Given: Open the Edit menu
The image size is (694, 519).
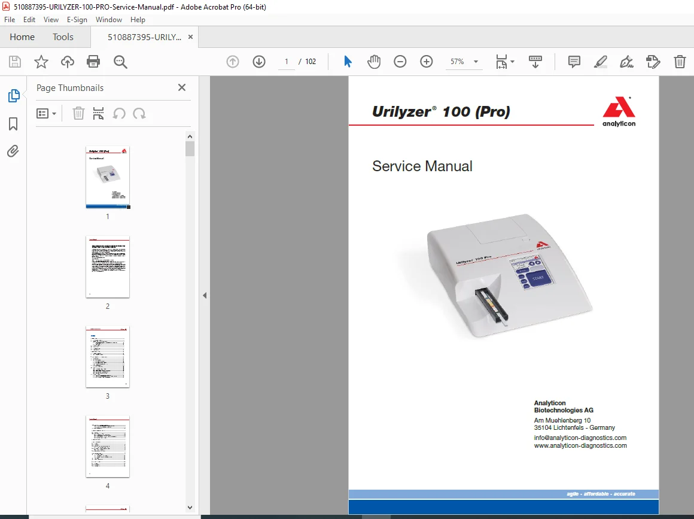Looking at the screenshot, I should (29, 20).
